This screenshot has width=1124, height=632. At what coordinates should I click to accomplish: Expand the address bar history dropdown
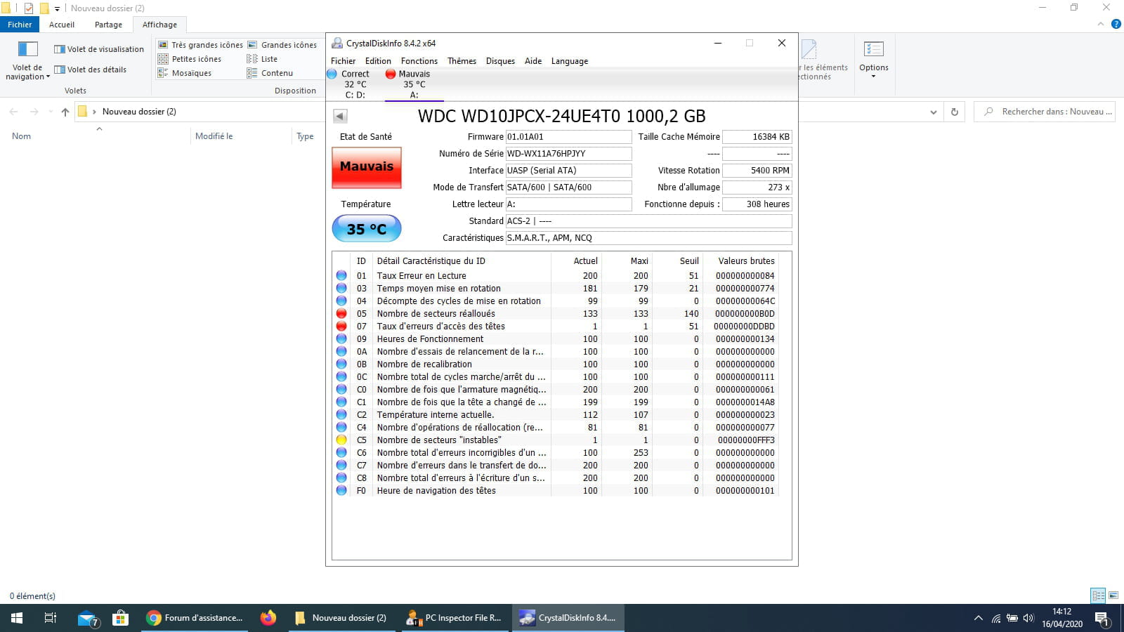[x=933, y=112]
